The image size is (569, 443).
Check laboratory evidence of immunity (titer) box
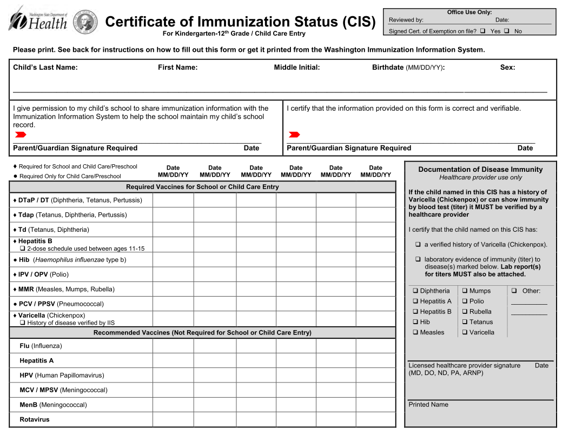coord(418,259)
